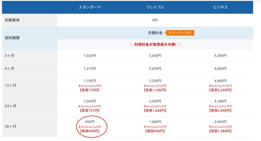Viewport: 261px width, 141px height.
Task: Click the 0円 initial fee value
Action: click(x=155, y=20)
